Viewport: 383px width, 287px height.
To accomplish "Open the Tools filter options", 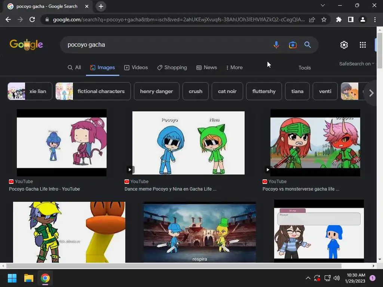I will click(x=304, y=68).
